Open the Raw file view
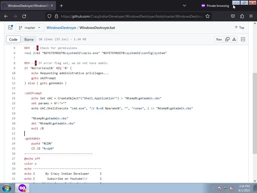 [219, 39]
